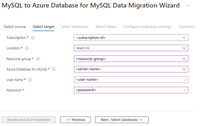
Task: Open the Resource group dropdown
Action: (131, 59)
